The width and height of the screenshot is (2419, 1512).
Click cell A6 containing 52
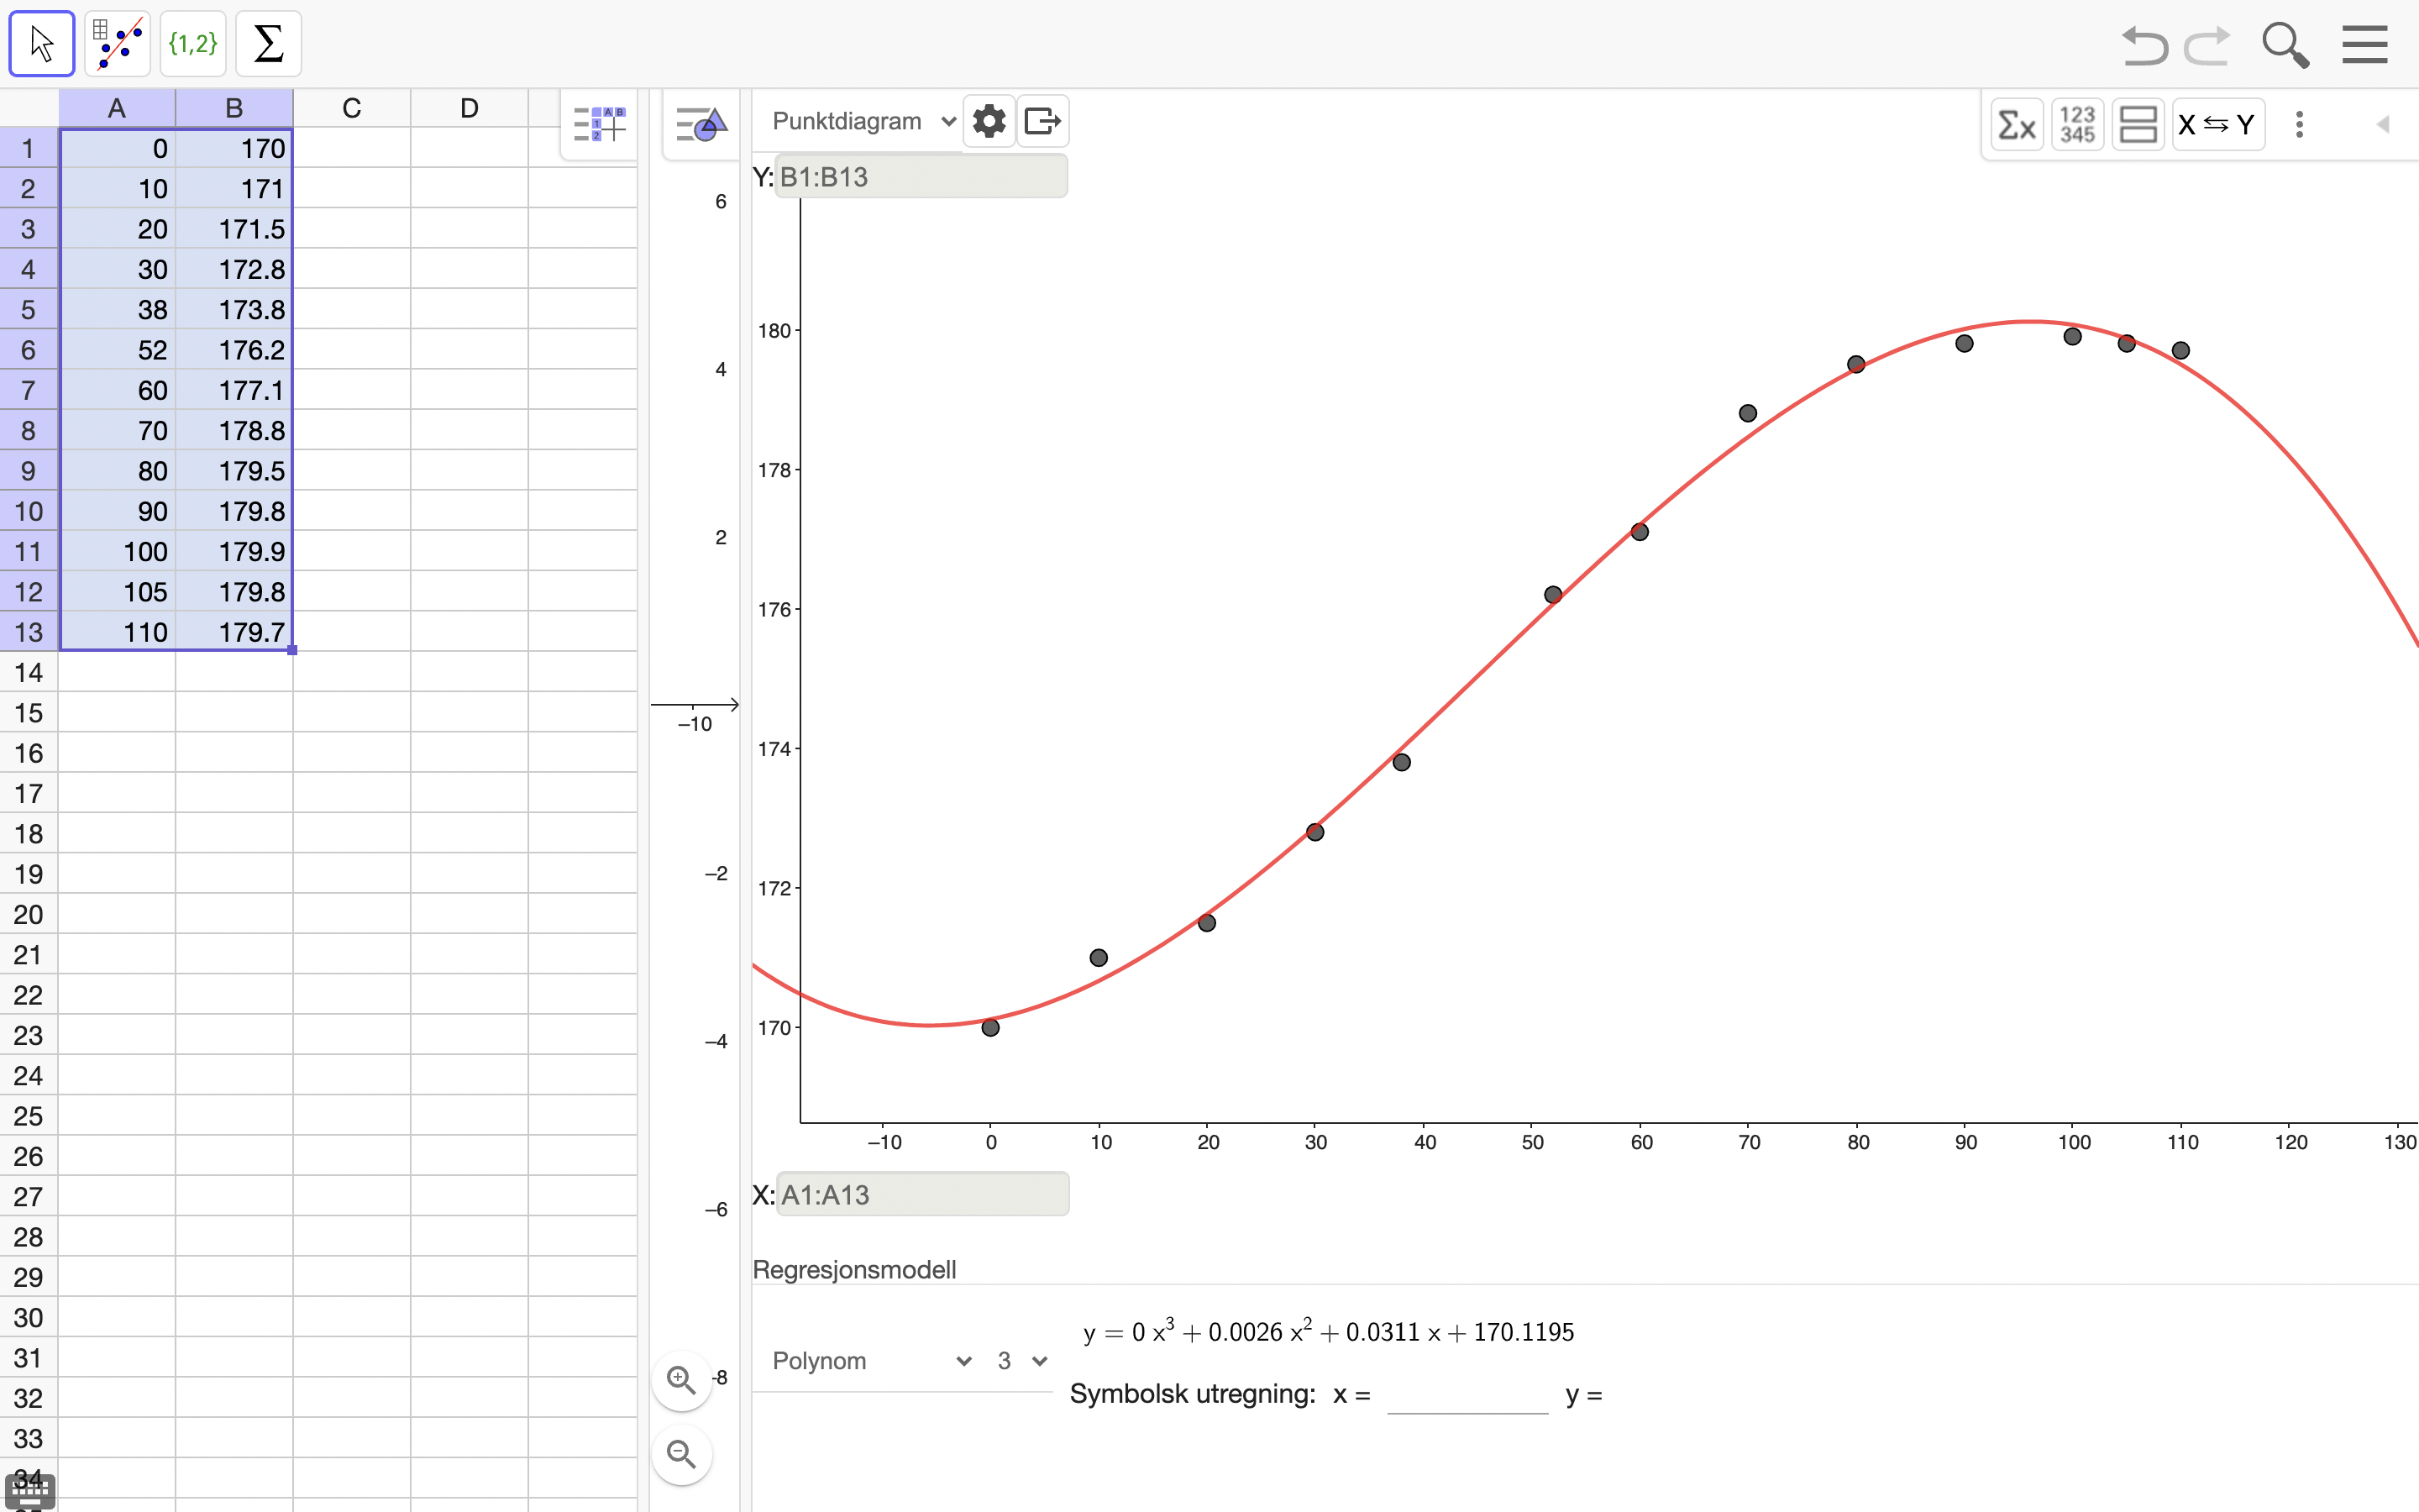117,350
